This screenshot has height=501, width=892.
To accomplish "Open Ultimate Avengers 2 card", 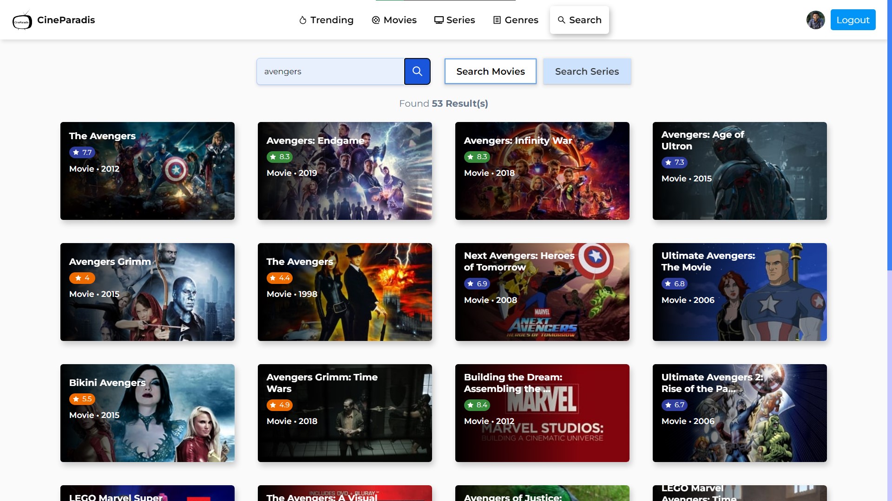I will 740,413.
